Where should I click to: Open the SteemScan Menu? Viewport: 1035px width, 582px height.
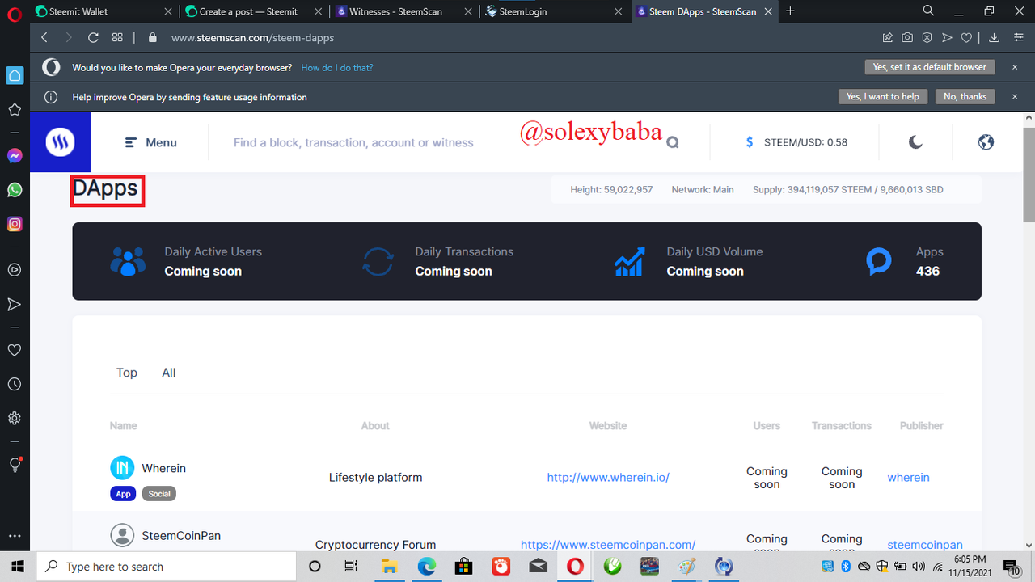coord(150,142)
